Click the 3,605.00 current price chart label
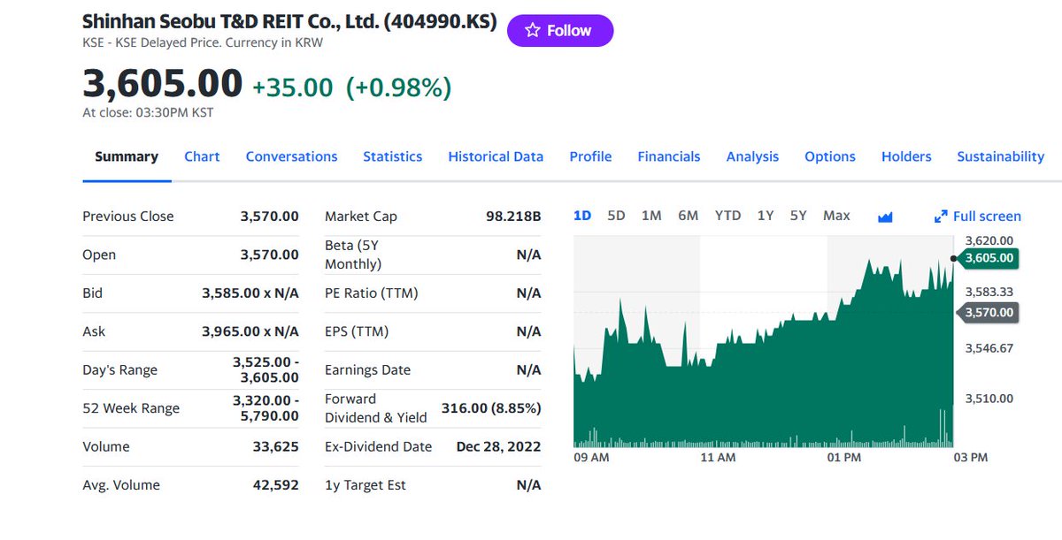This screenshot has width=1062, height=540. [989, 258]
